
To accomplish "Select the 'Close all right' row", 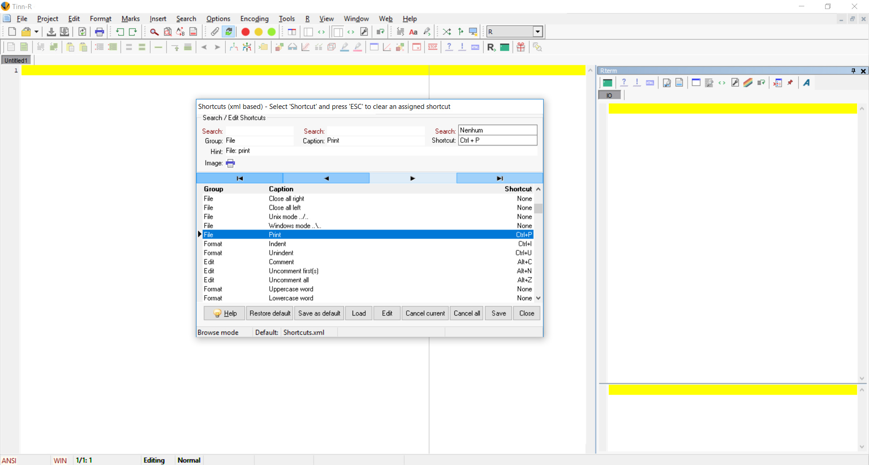I will coord(368,198).
